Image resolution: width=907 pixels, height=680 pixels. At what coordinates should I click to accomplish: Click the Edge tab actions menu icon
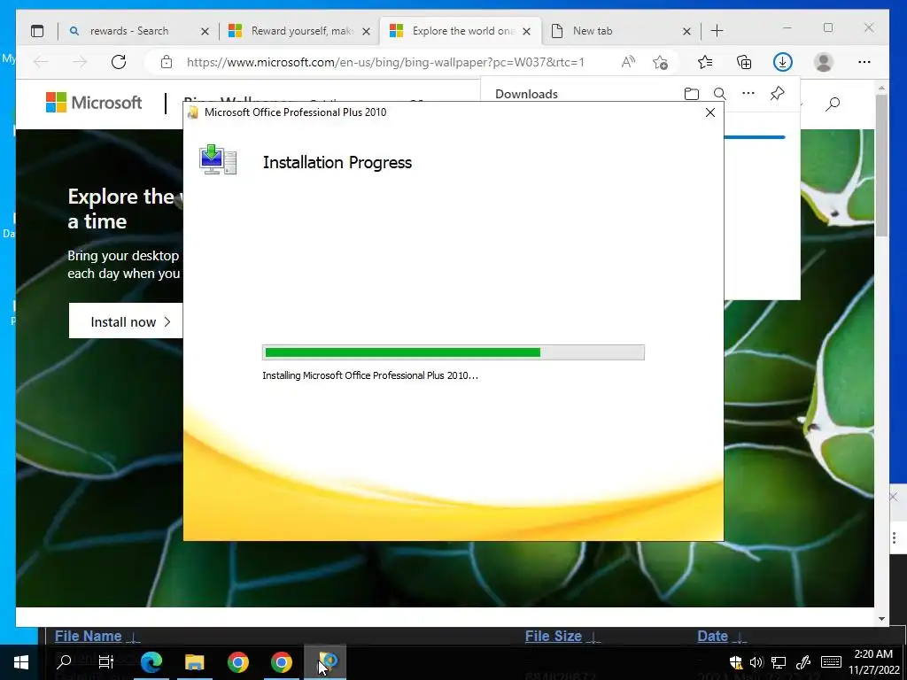[37, 31]
